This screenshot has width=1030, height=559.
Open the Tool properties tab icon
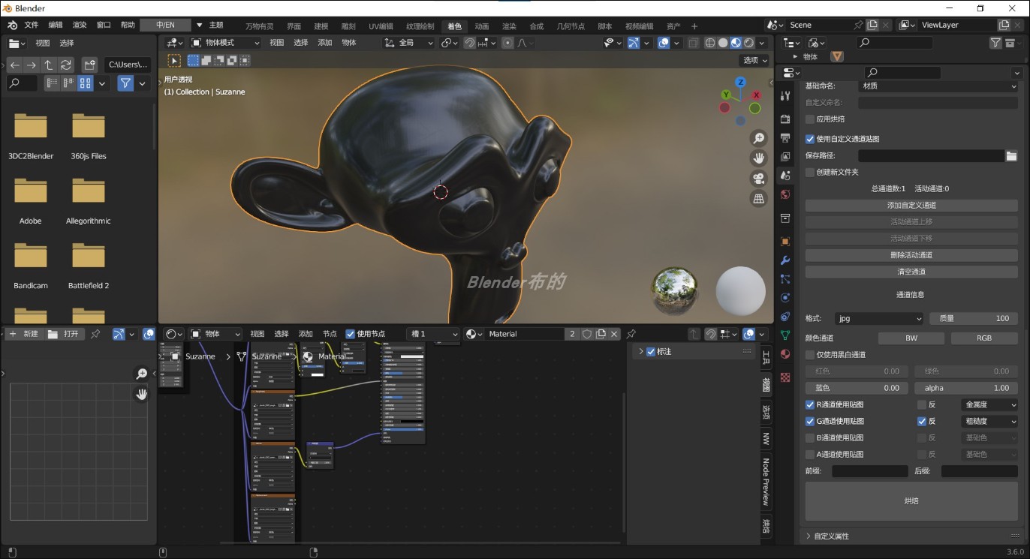pos(785,96)
